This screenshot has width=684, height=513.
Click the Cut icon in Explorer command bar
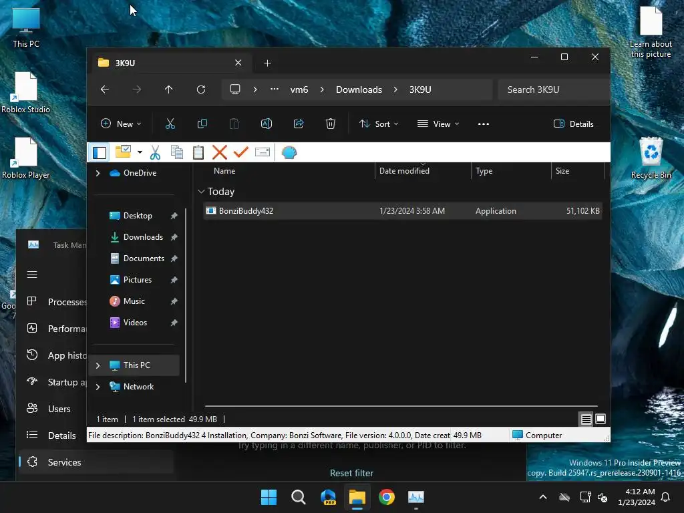coord(170,124)
